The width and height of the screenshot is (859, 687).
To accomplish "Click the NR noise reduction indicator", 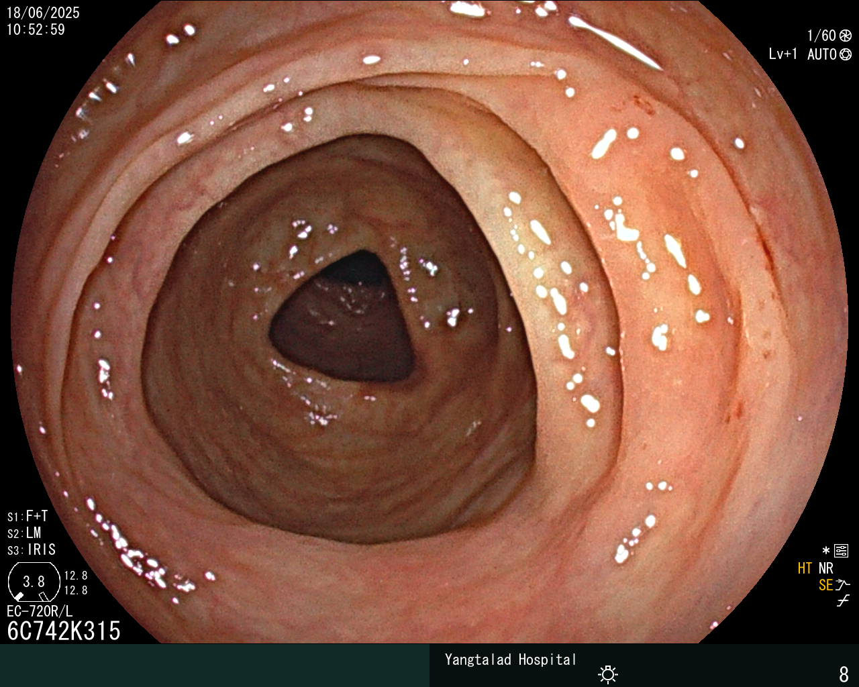I will 825,568.
